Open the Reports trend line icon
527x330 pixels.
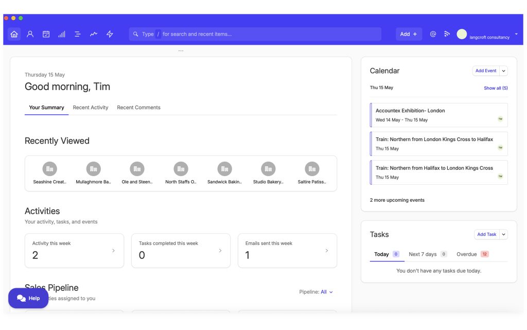[x=94, y=34]
